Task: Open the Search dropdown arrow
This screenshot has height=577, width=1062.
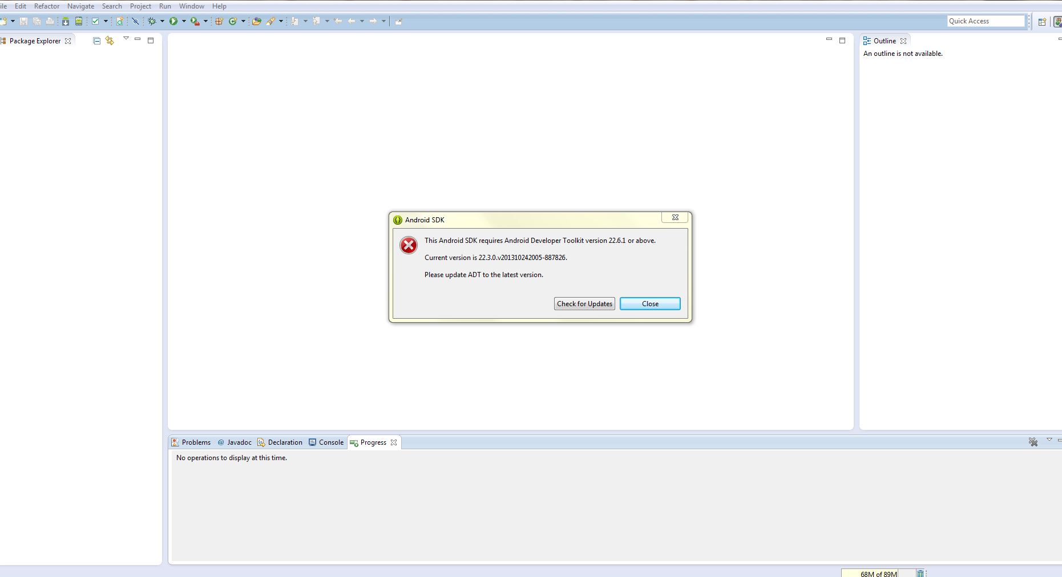Action: tap(281, 21)
